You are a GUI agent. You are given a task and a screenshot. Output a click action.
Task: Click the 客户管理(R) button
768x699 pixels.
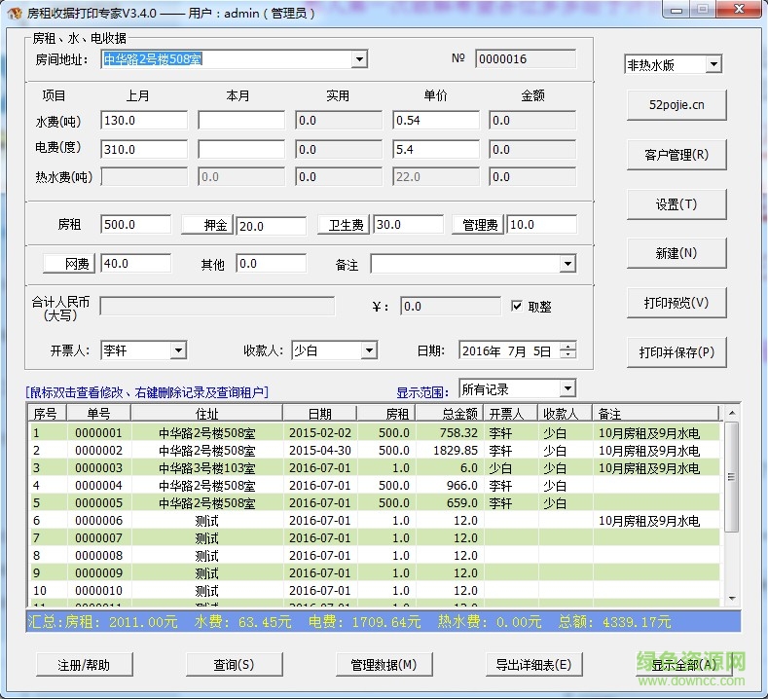(676, 154)
